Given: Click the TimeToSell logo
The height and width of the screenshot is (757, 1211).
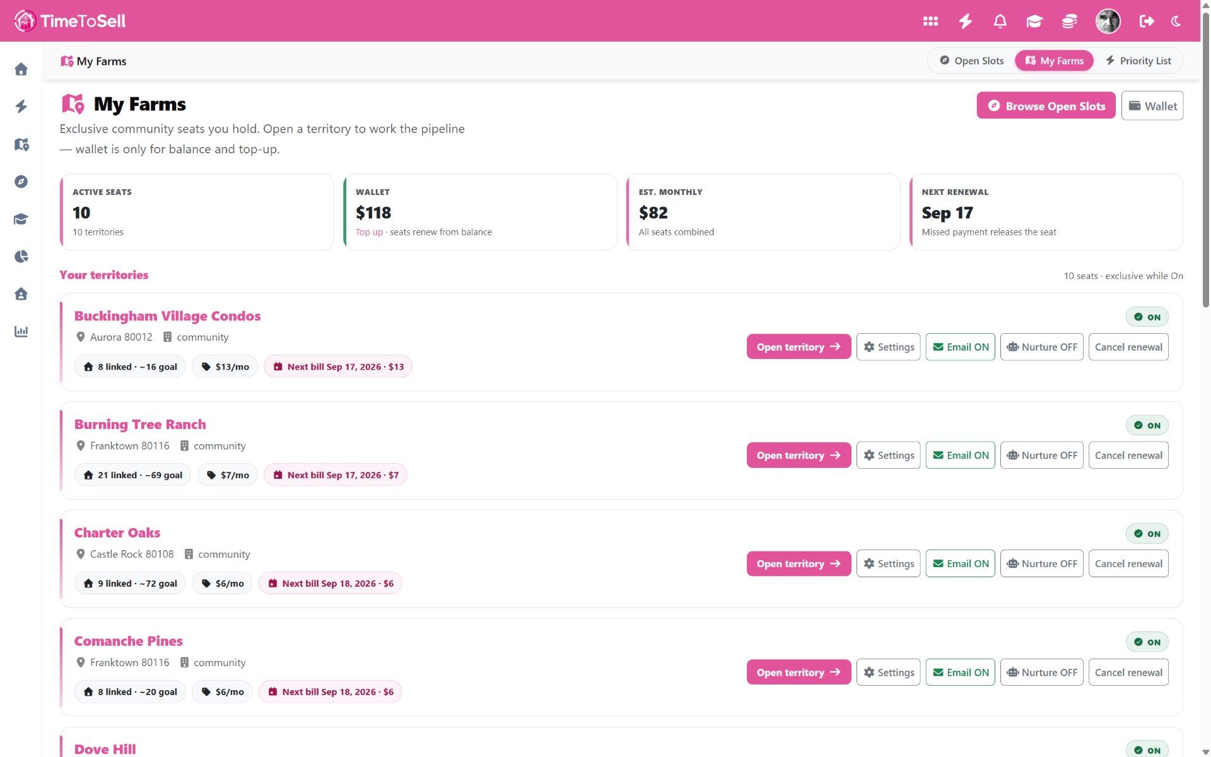Looking at the screenshot, I should pos(69,21).
